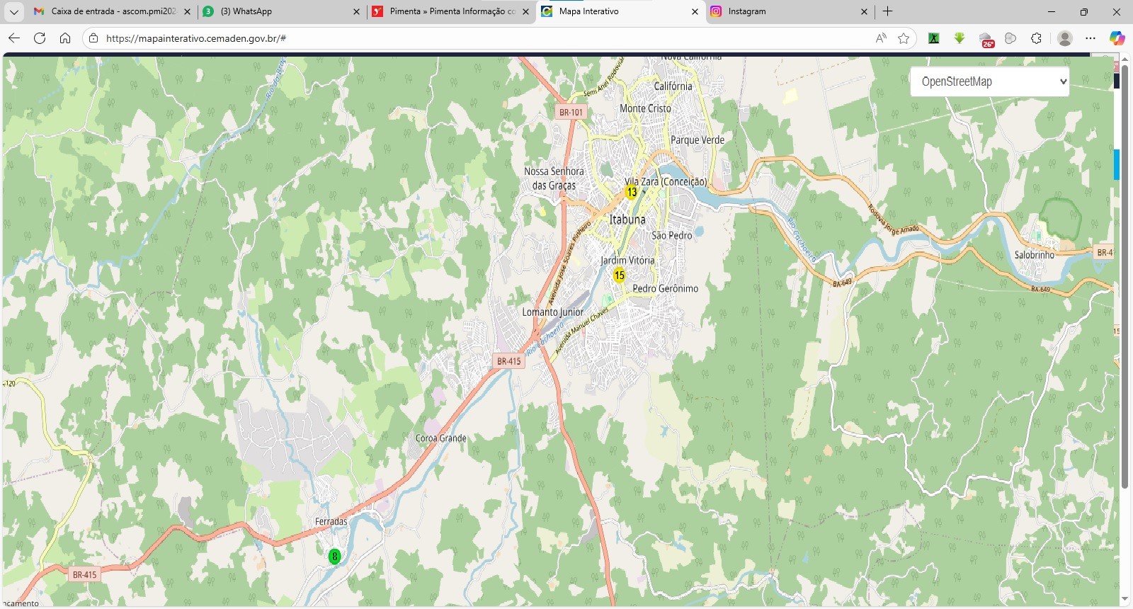Go to the browser home page
The width and height of the screenshot is (1133, 609).
65,38
